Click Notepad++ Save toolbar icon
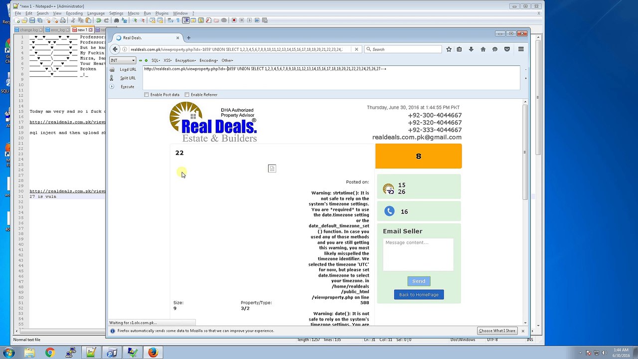The image size is (638, 359). point(32,20)
